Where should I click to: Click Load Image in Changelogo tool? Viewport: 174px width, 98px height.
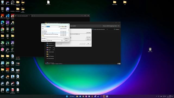(88, 32)
